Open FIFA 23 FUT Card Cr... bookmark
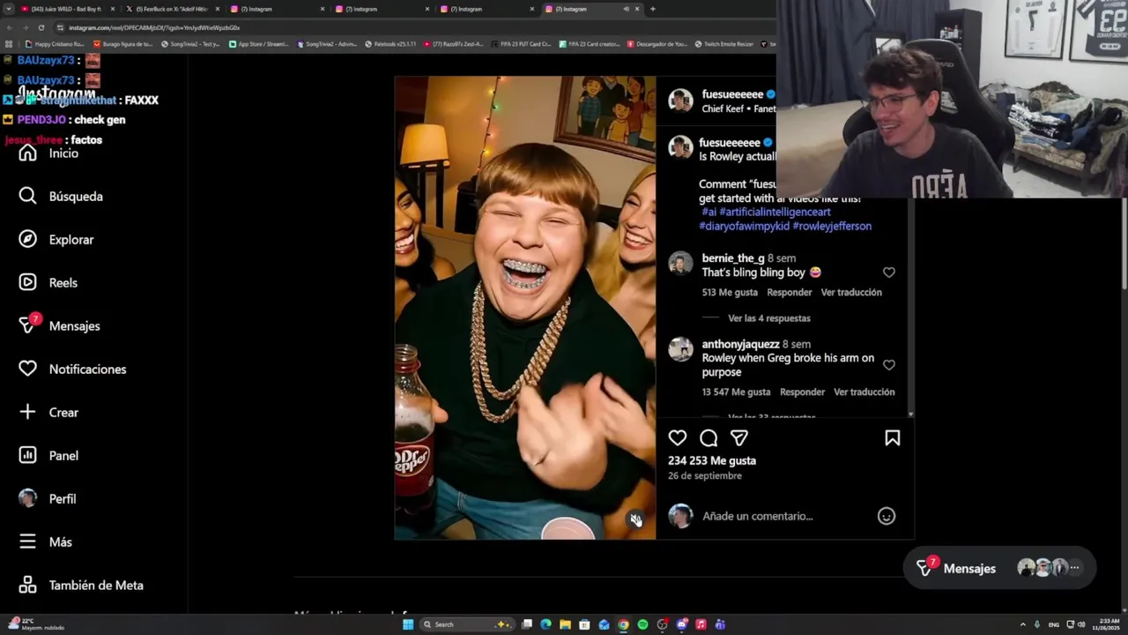This screenshot has height=635, width=1128. [x=521, y=44]
